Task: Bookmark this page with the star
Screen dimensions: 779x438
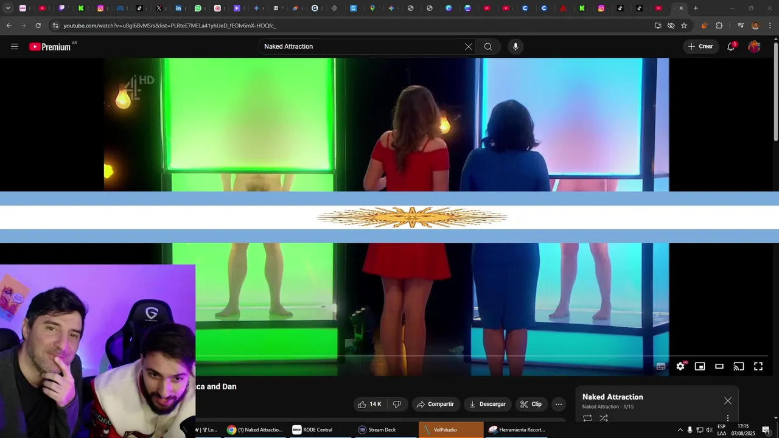Action: (684, 26)
